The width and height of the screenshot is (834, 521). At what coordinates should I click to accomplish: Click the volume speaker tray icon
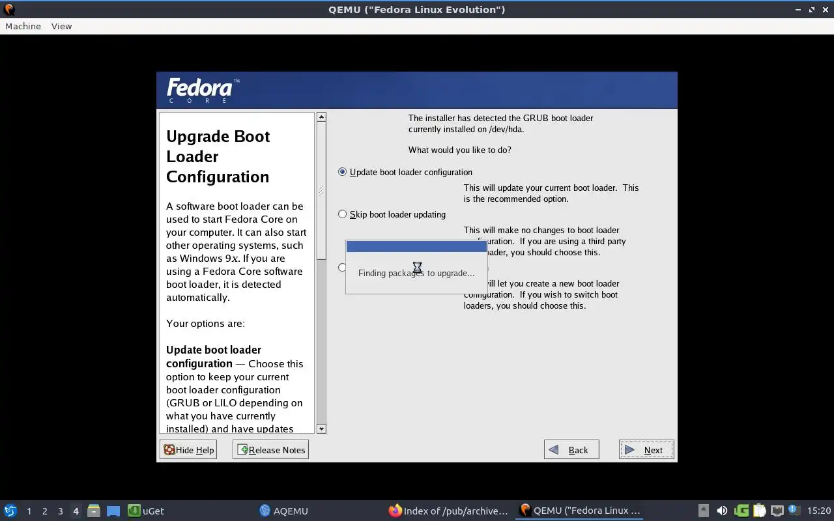(x=722, y=511)
